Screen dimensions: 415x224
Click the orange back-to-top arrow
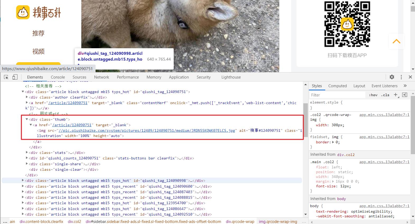point(396,41)
